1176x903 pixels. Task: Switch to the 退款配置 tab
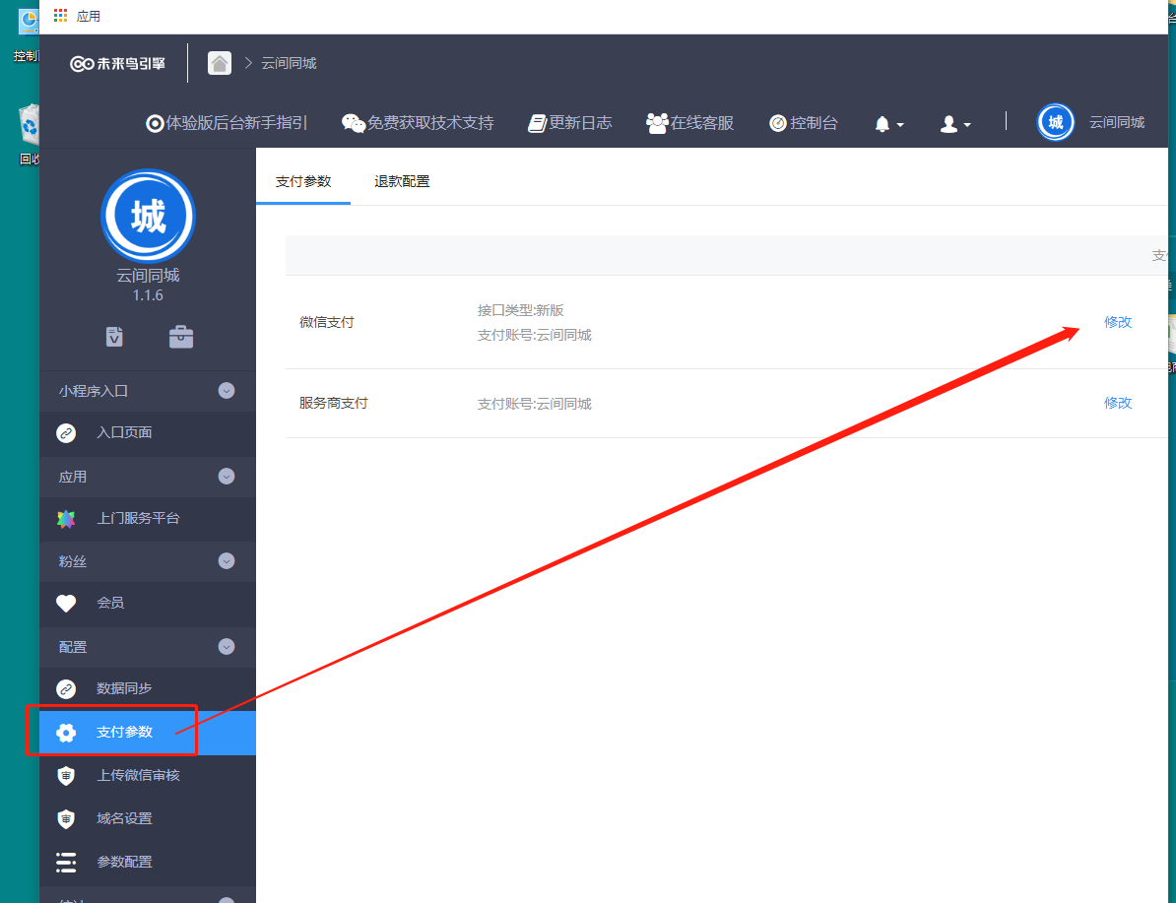[x=402, y=182]
